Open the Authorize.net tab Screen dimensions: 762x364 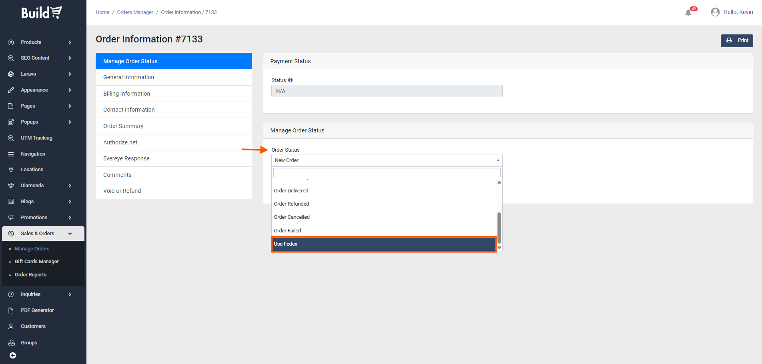click(174, 142)
